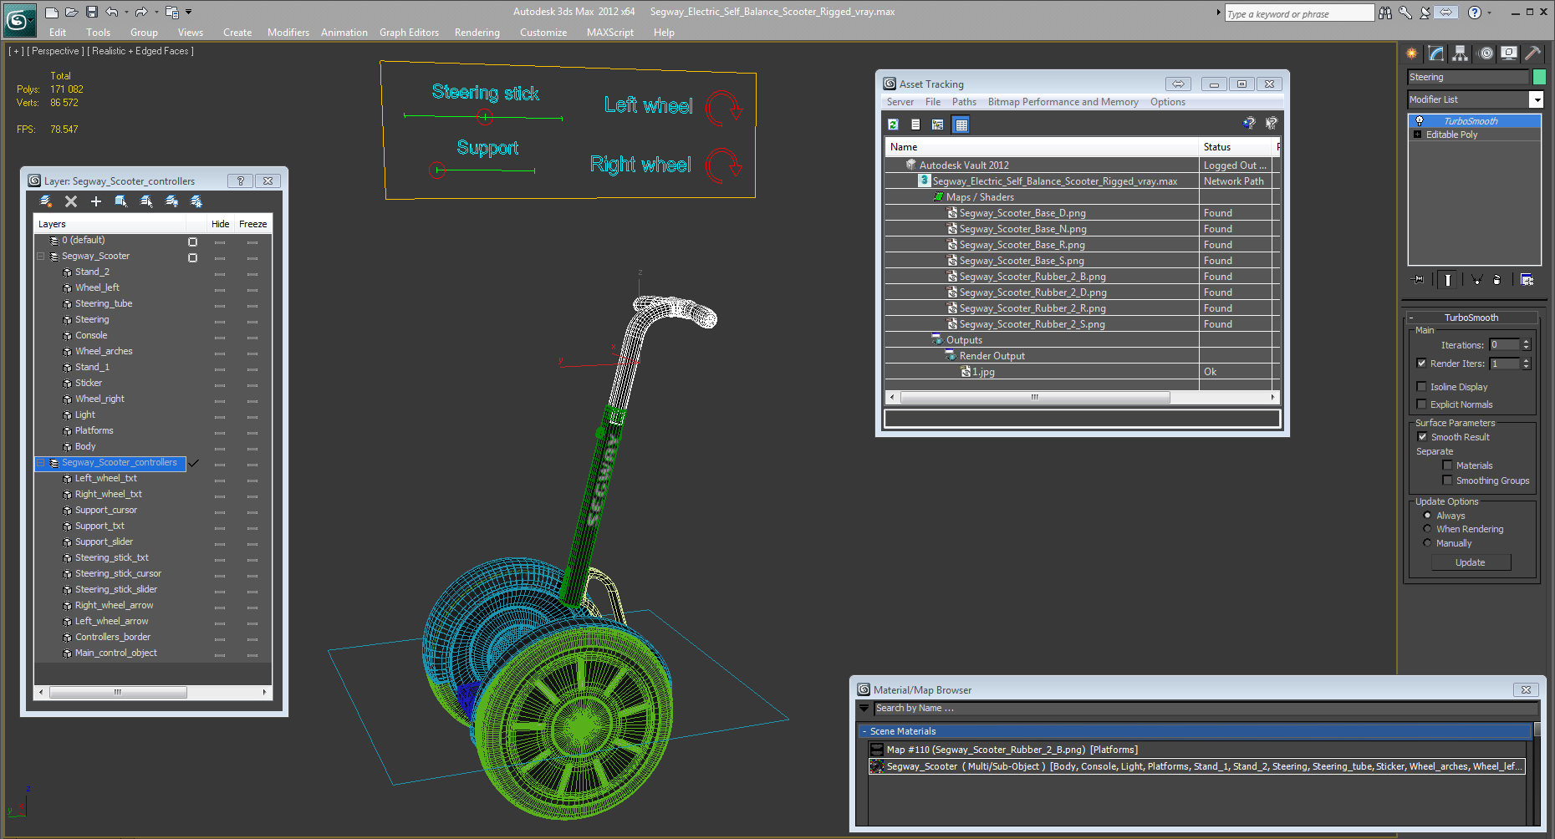Screen dimensions: 1555x839
Task: Open the Modifier List dropdown
Action: click(x=1536, y=99)
